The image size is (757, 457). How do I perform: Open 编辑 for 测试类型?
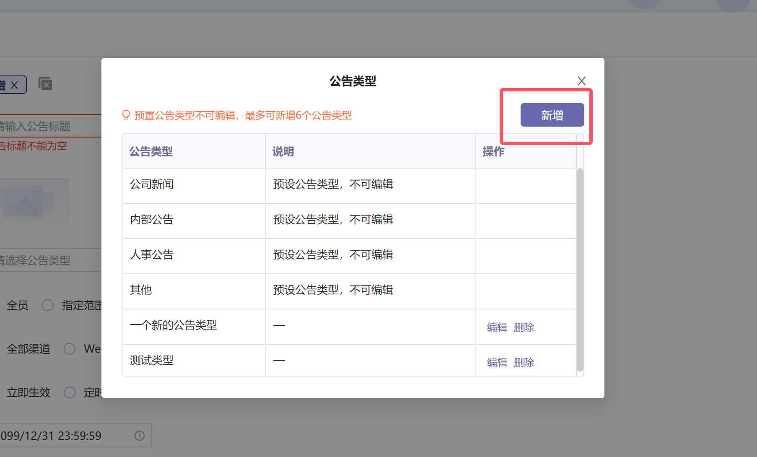[x=497, y=363]
